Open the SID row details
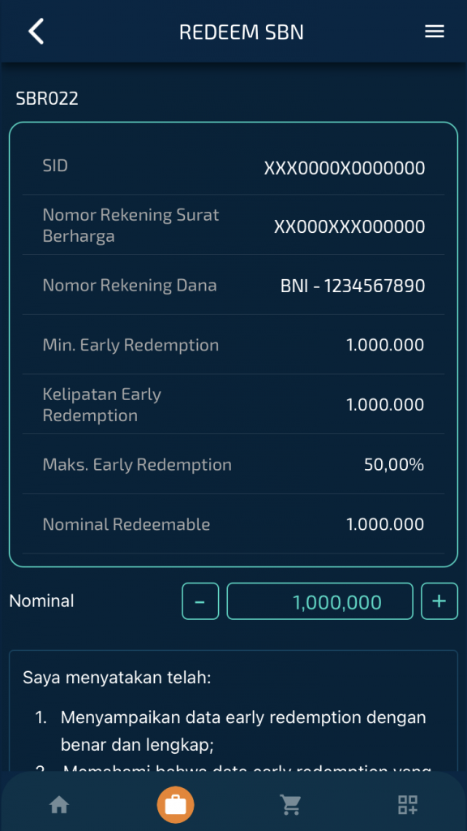This screenshot has width=467, height=831. point(233,168)
